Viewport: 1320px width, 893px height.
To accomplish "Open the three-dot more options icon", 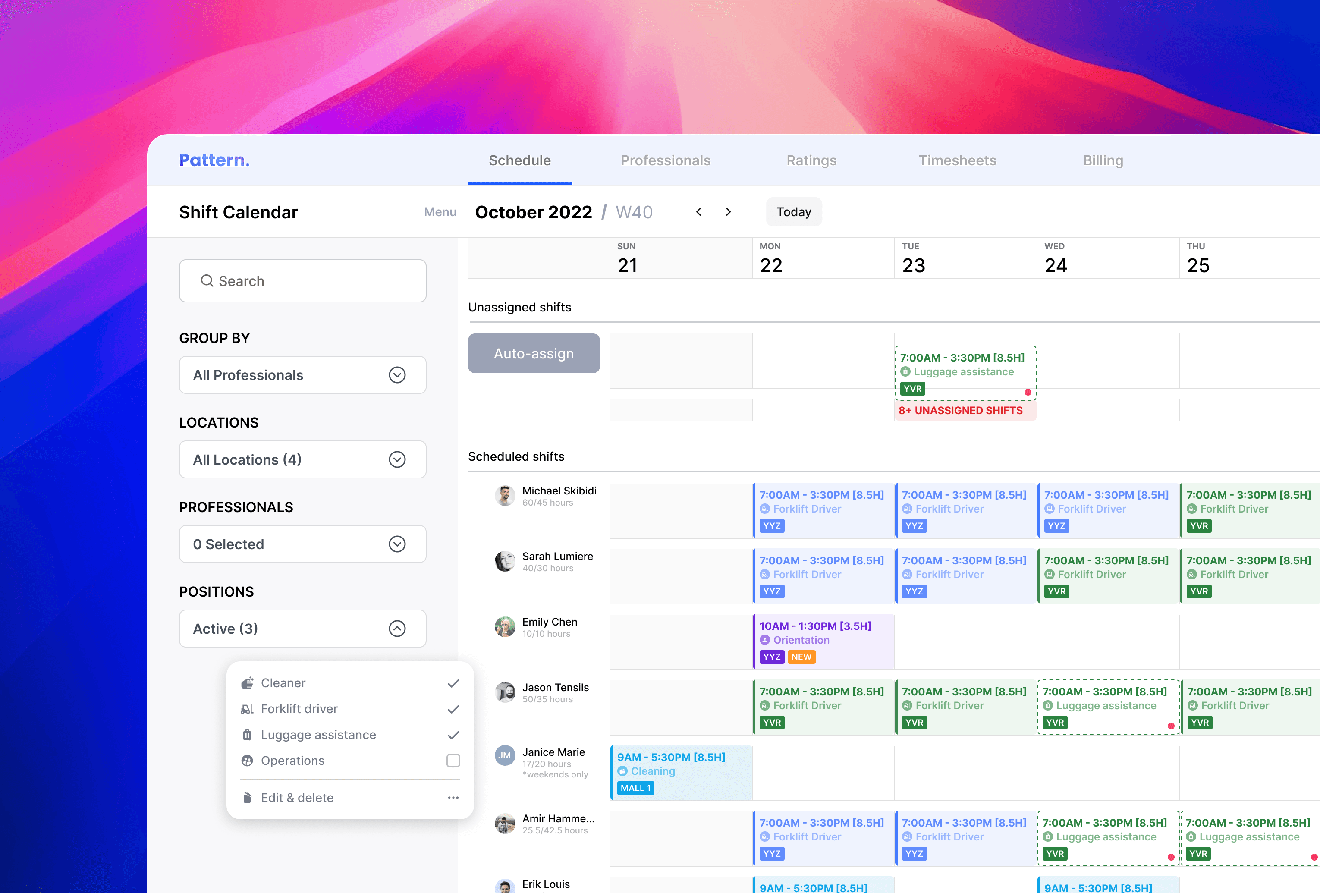I will click(453, 798).
